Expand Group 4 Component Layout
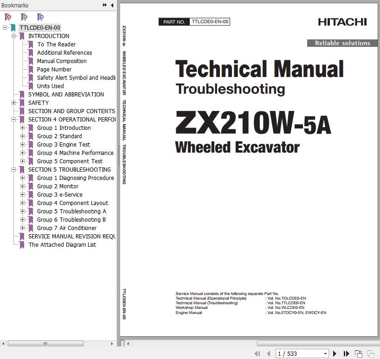Viewport: 380px width, 359px height. [x=23, y=203]
